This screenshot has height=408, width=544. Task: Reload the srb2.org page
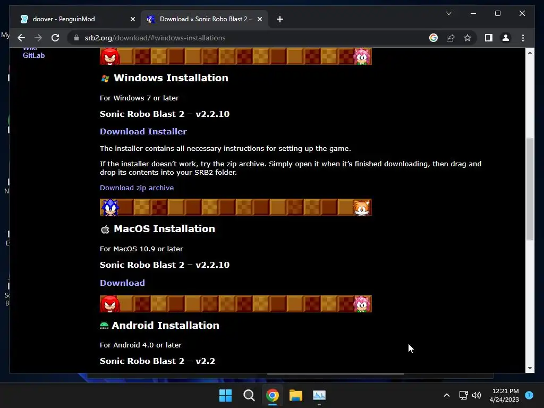point(55,38)
